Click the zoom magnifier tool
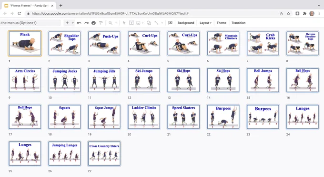Viewport: 324px width, 177px height. pyautogui.click(x=111, y=23)
